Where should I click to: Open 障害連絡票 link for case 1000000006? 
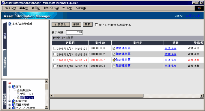click(123, 48)
